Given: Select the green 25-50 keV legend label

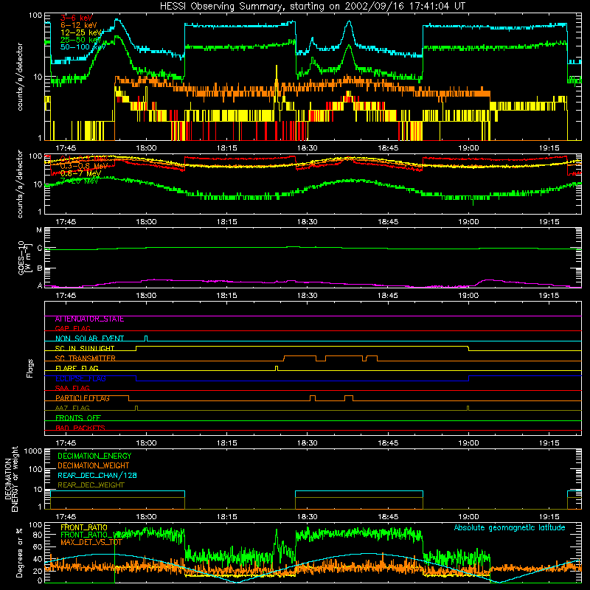Looking at the screenshot, I should (x=81, y=40).
